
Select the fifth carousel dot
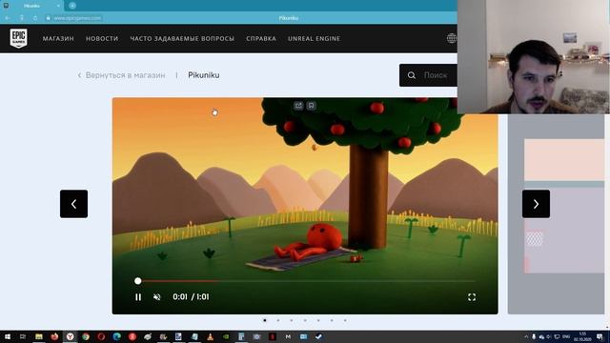pyautogui.click(x=318, y=320)
